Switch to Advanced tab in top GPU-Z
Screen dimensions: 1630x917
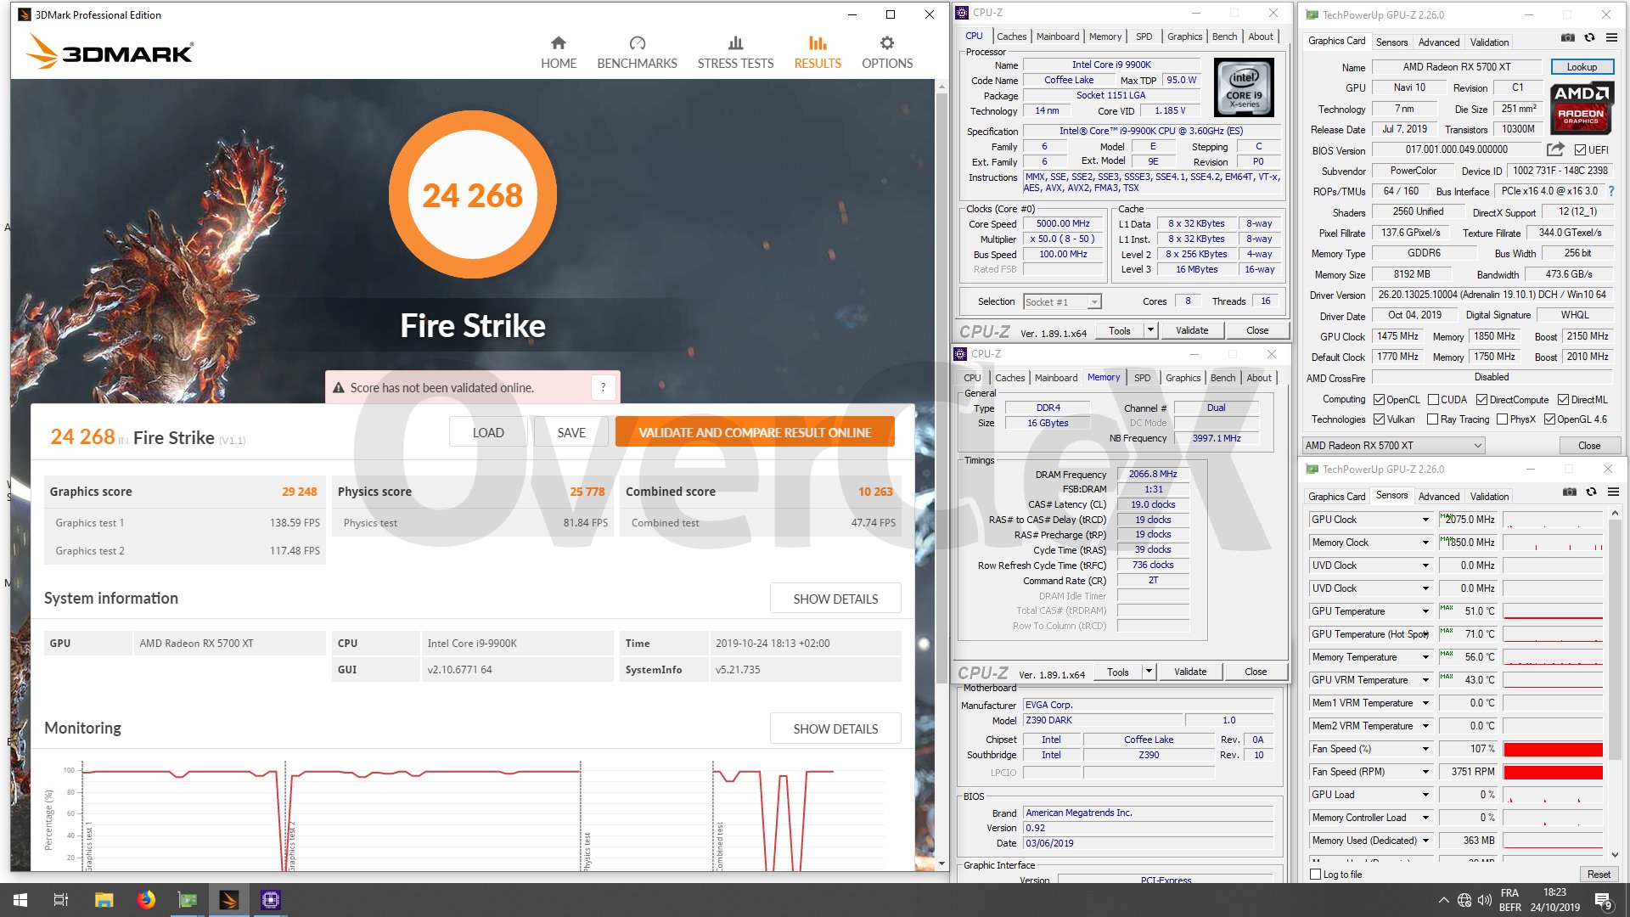[1438, 42]
